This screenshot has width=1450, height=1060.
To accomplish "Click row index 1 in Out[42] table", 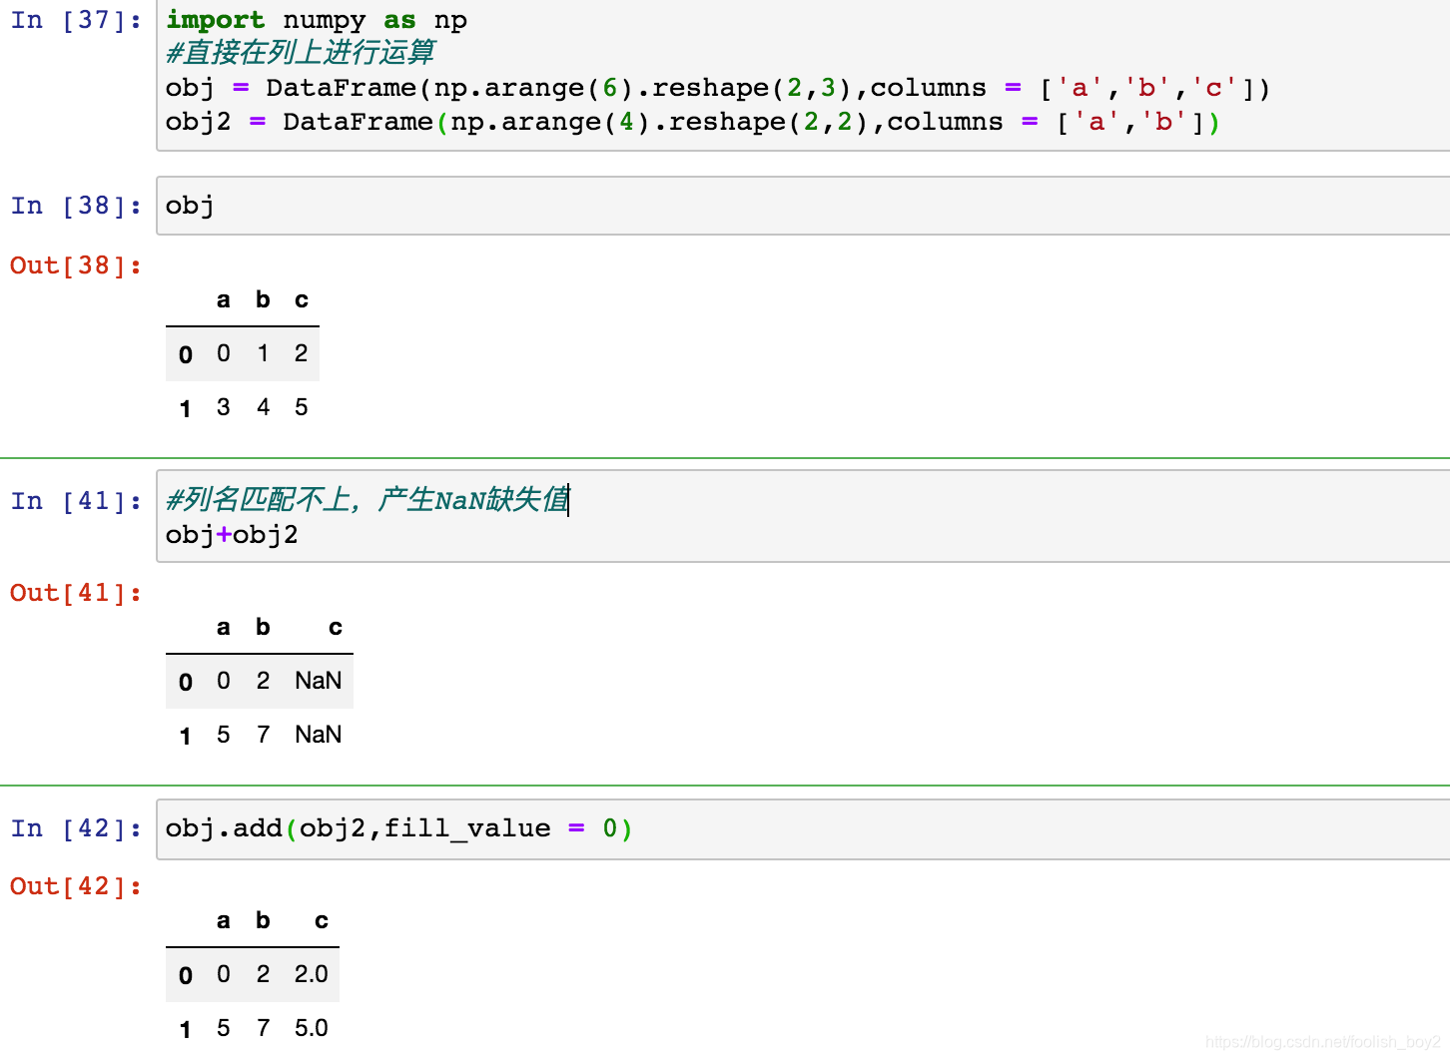I will (186, 1029).
